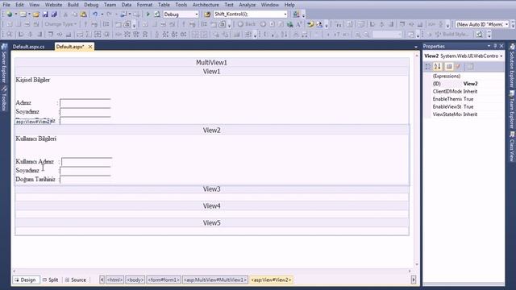Select the body tag in tag navigator
This screenshot has width=516, height=290.
tap(135, 280)
